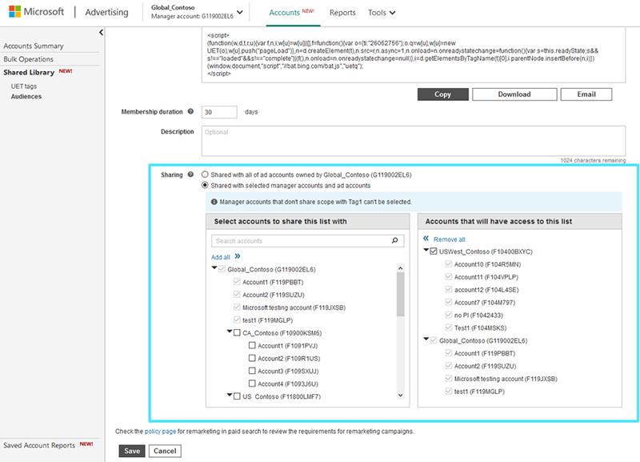Click the Add all double-arrow icon

pos(238,256)
